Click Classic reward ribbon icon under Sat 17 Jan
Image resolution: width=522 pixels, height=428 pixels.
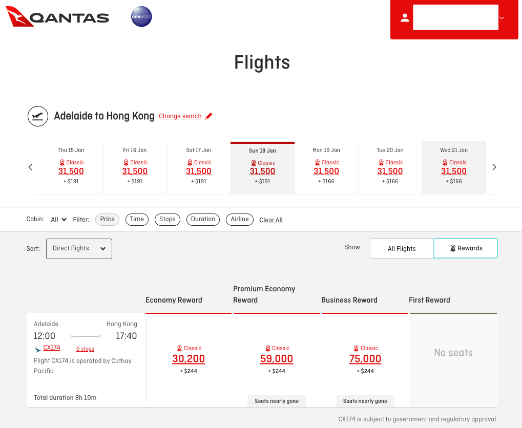190,162
